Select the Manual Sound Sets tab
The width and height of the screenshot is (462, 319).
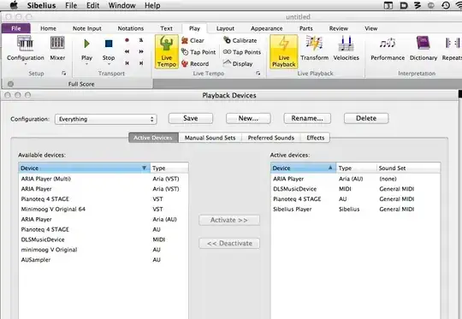210,138
